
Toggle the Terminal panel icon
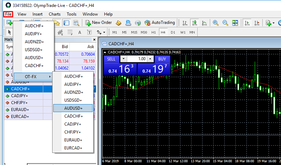[x=66, y=23]
